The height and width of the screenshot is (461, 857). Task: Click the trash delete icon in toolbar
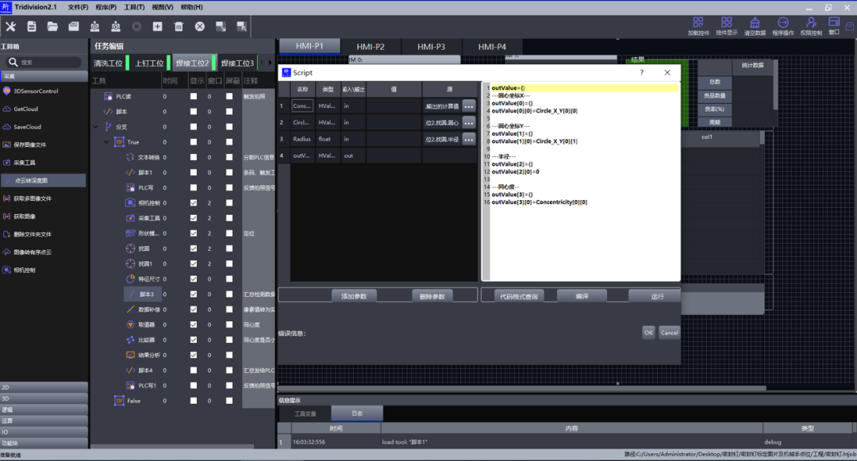coord(179,26)
